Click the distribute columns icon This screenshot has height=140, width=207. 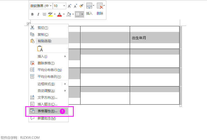(x=32, y=76)
